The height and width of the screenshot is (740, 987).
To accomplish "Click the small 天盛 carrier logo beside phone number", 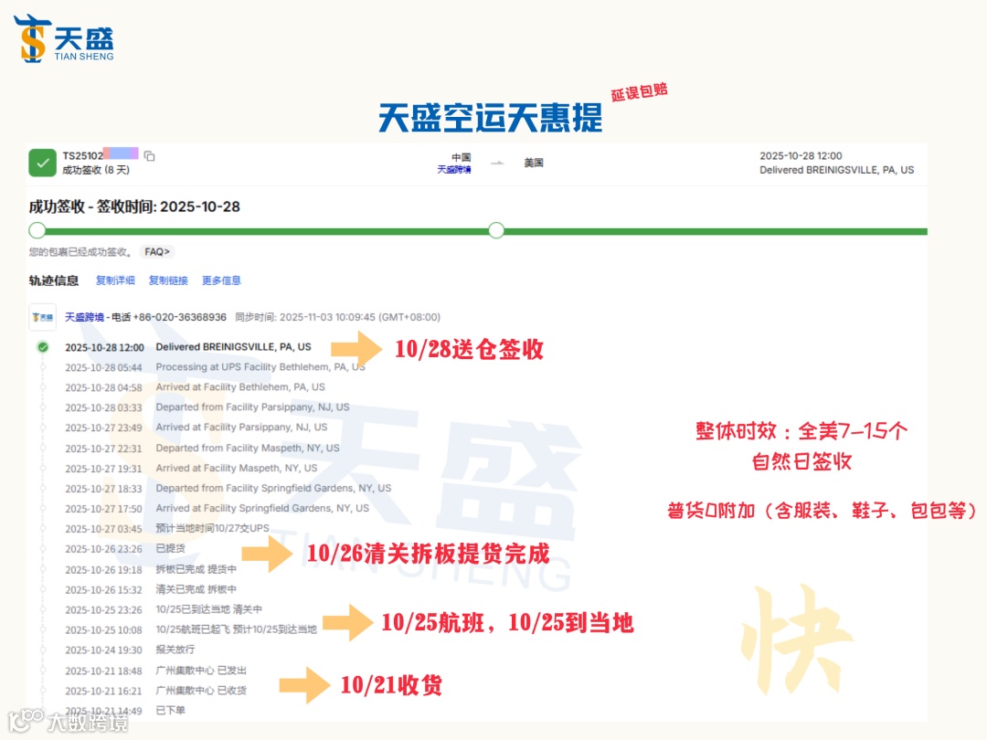I will tap(43, 317).
